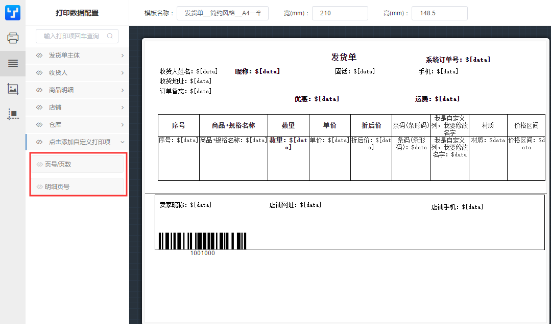
Task: Click the 材质 table header cell
Action: (x=488, y=125)
